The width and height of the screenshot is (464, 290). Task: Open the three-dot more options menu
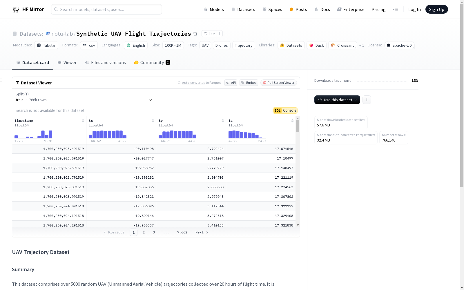point(367,100)
